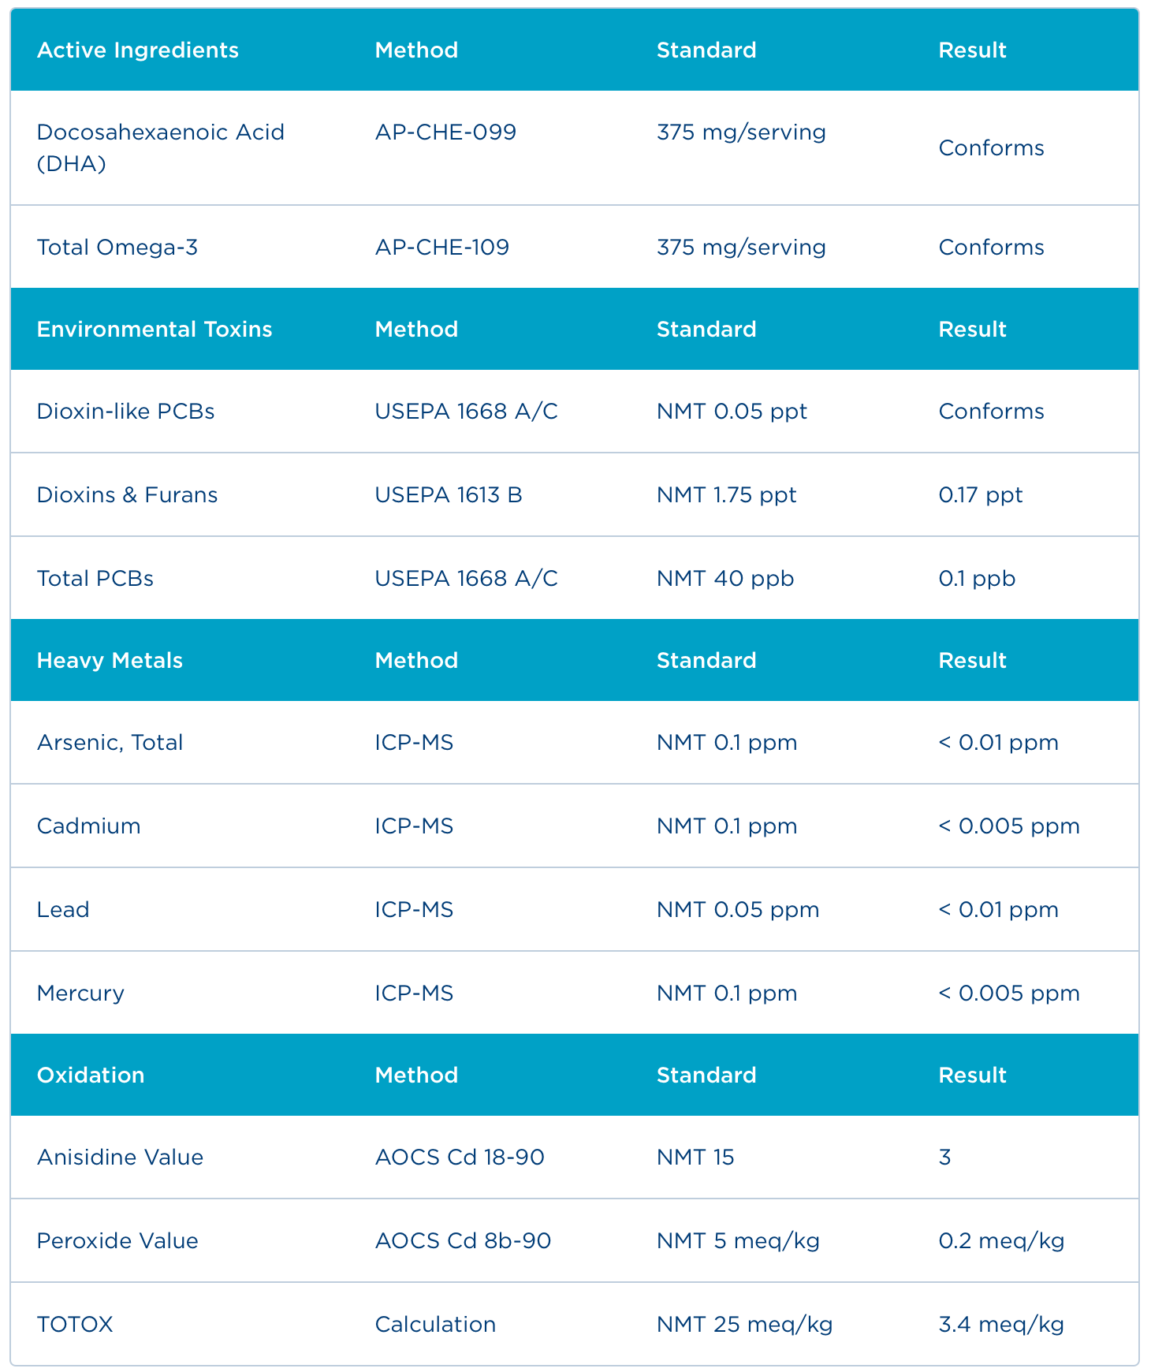
Task: Select the Dioxin-like PCBs row label
Action: [125, 412]
